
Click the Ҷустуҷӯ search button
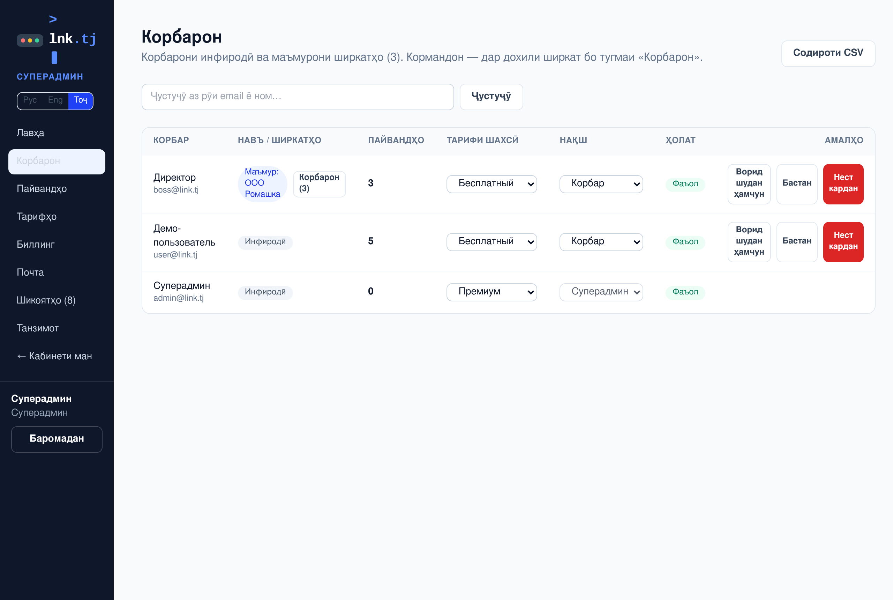pyautogui.click(x=491, y=96)
